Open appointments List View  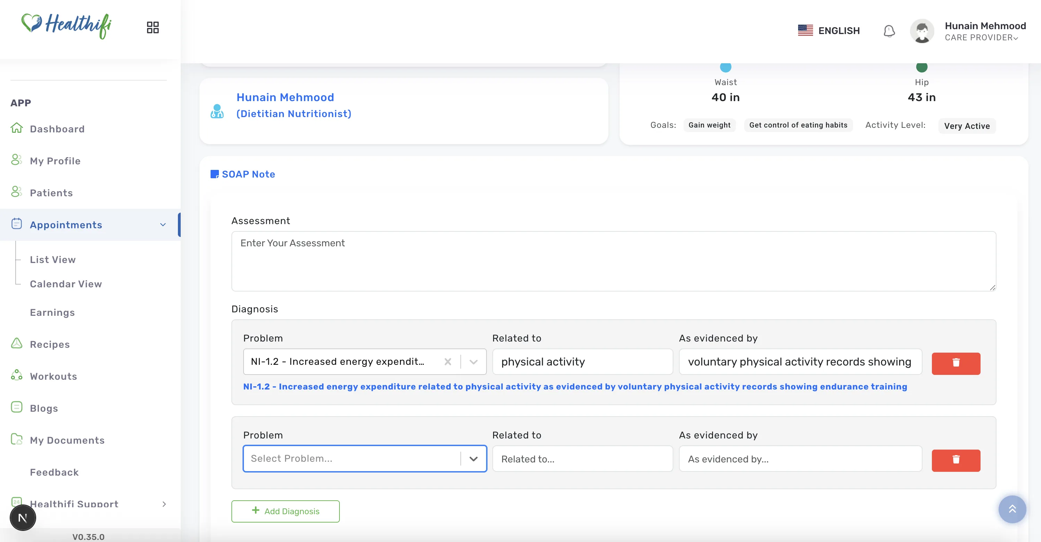click(52, 260)
